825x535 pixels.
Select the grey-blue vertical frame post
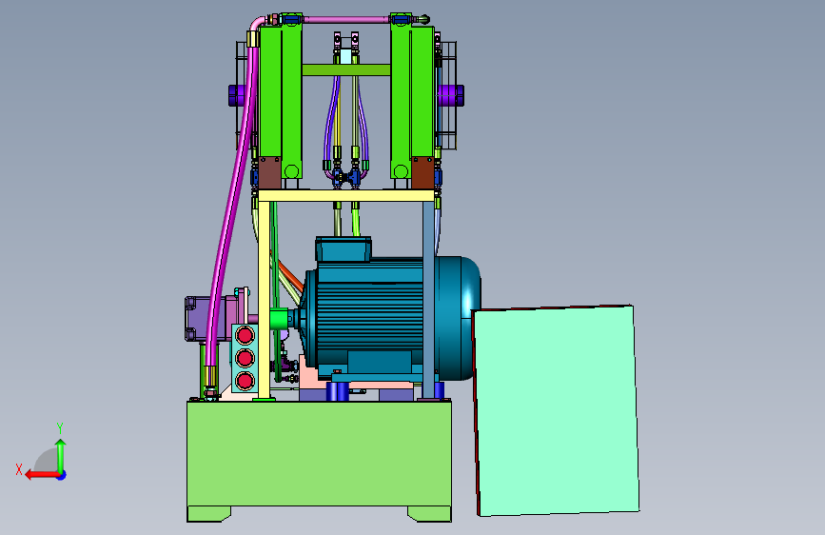(428, 300)
